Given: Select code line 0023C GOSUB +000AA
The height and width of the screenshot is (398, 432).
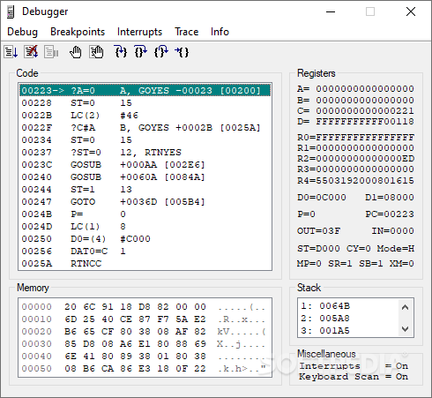Looking at the screenshot, I should click(145, 165).
